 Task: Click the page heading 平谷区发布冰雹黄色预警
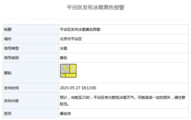point(95,7)
